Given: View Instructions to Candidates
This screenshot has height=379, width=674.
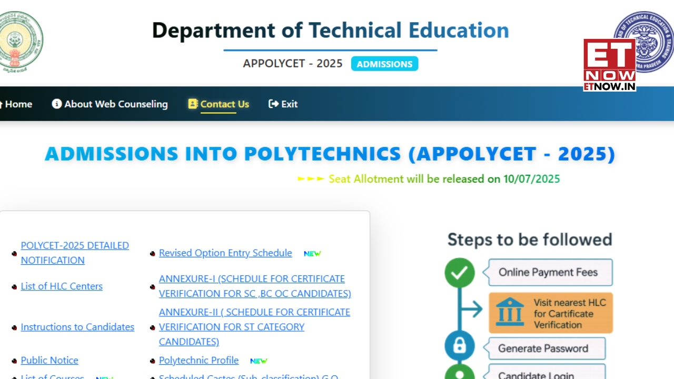Looking at the screenshot, I should click(x=77, y=327).
